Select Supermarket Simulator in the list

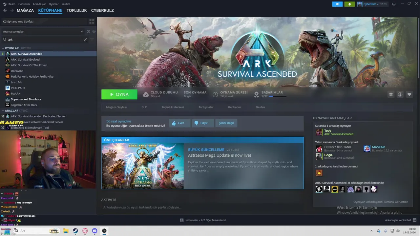(x=26, y=99)
